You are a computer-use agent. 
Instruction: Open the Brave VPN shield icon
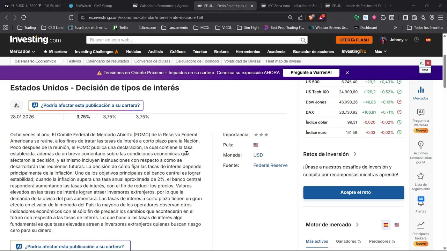[x=432, y=17]
